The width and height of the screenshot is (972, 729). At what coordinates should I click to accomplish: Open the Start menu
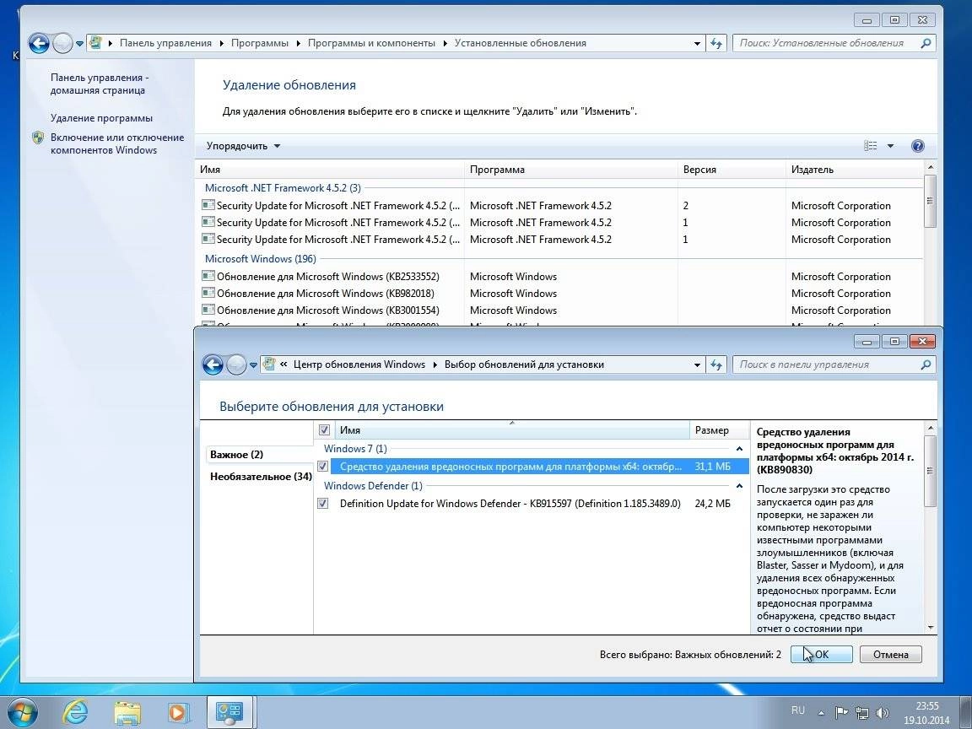[22, 713]
